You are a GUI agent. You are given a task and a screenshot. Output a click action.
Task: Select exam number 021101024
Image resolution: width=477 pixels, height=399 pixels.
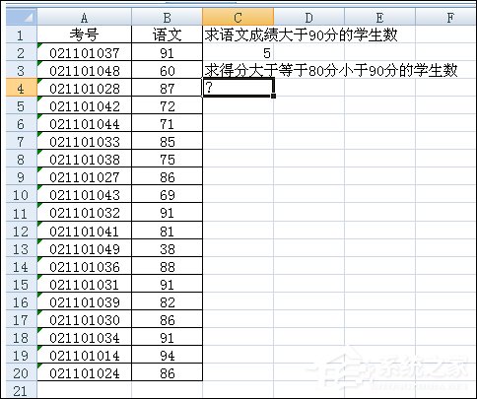85,372
